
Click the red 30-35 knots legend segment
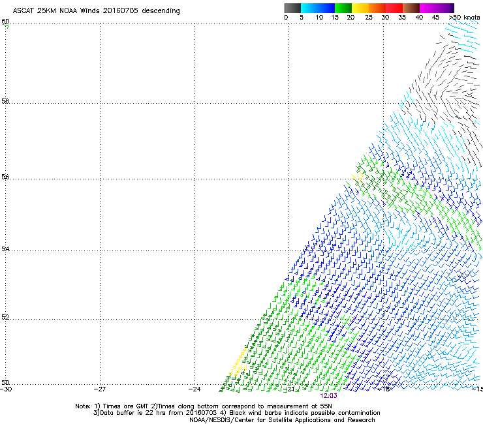(394, 8)
